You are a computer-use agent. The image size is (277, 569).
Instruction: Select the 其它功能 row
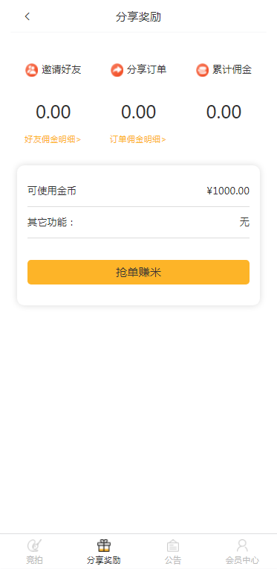click(x=138, y=223)
